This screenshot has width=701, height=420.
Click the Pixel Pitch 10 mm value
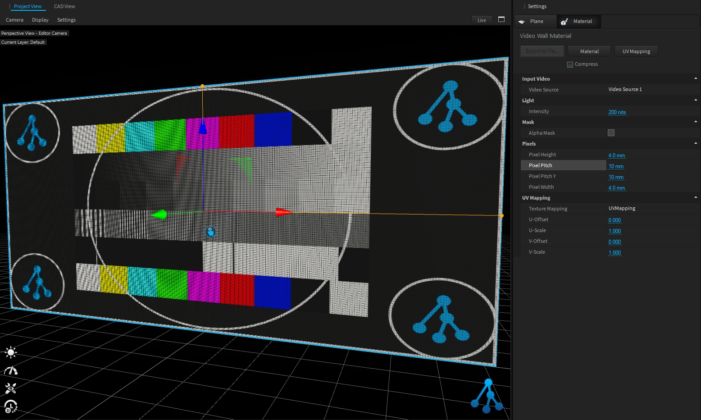click(616, 166)
